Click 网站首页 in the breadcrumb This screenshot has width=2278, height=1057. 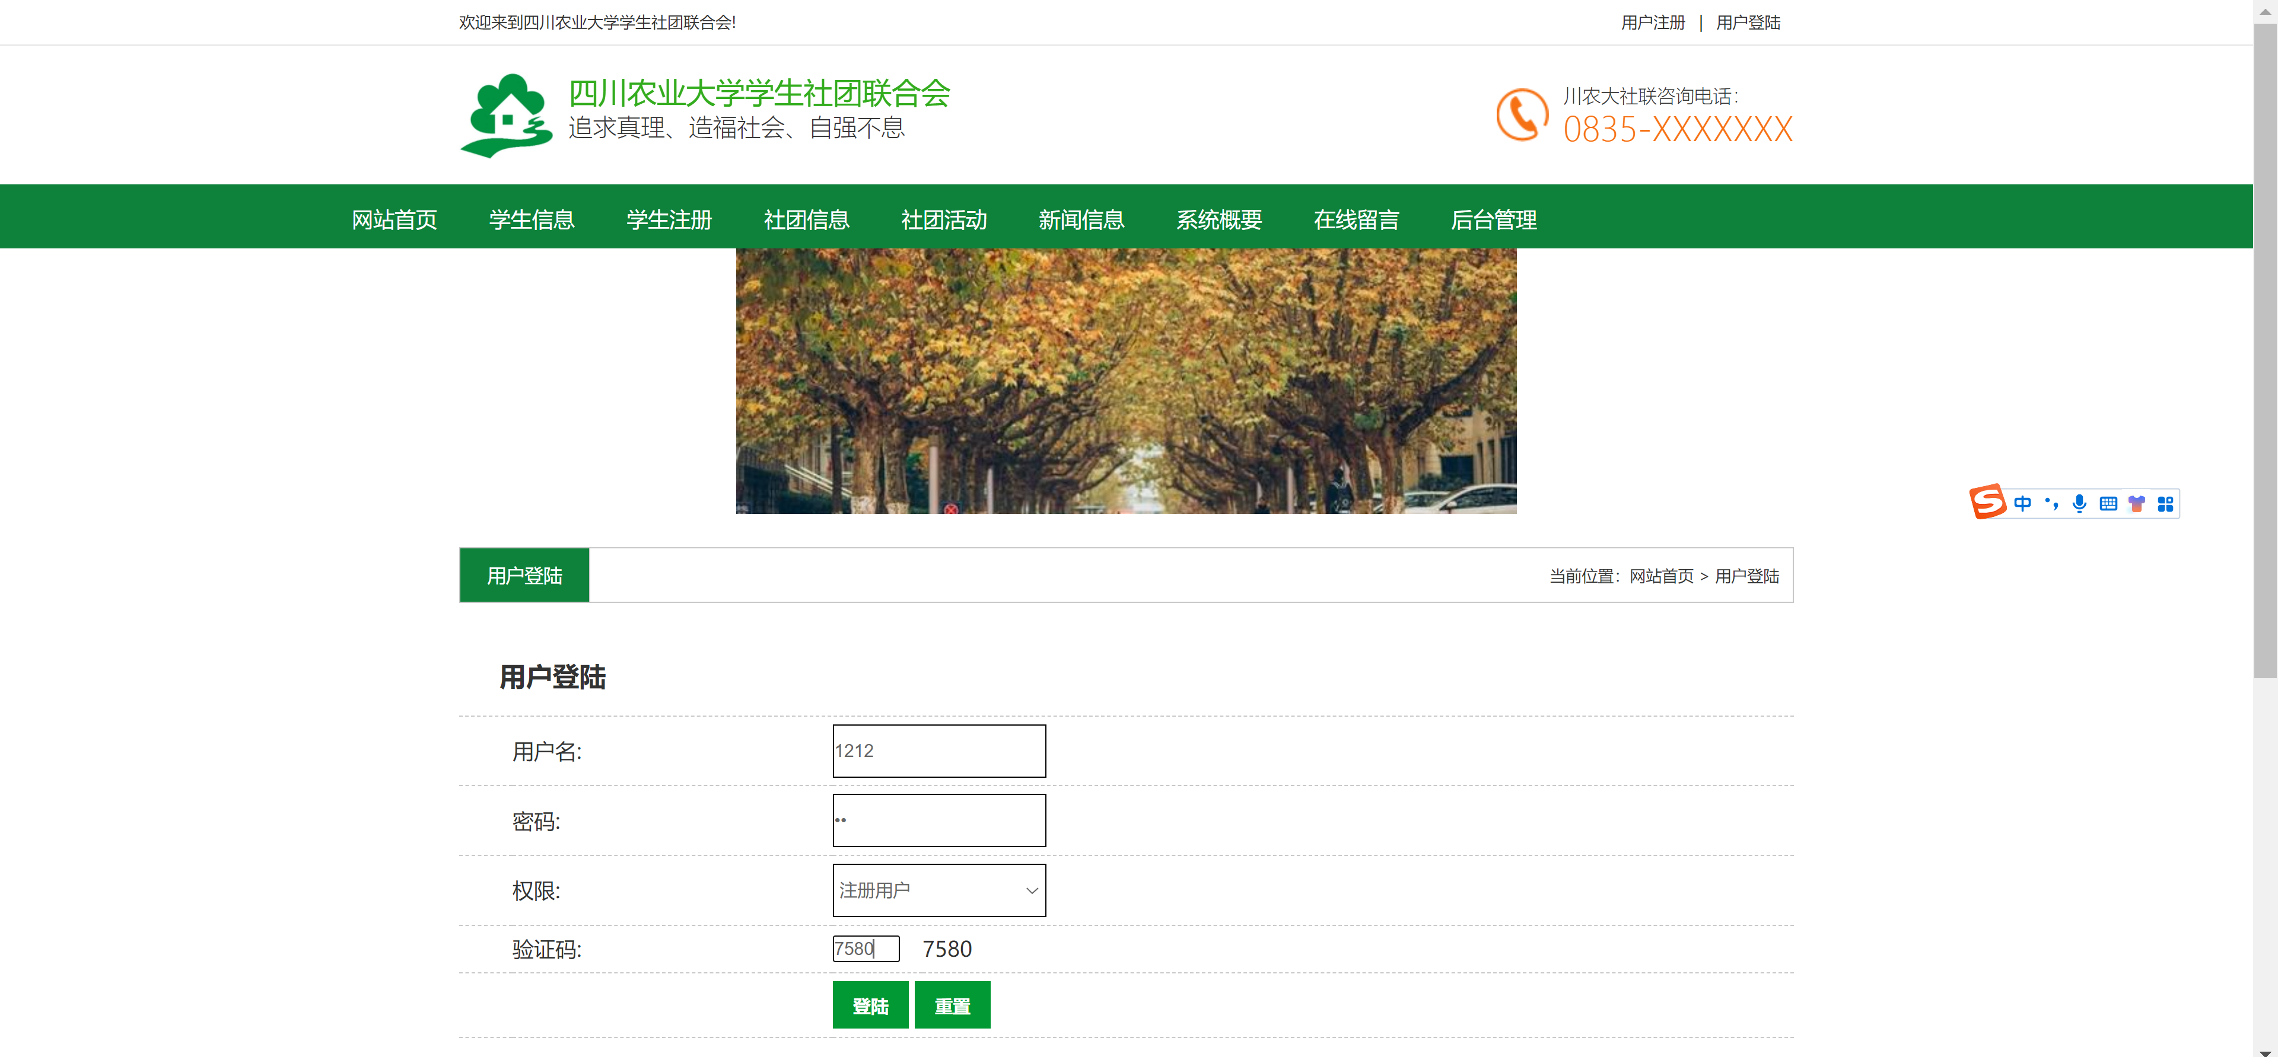tap(1661, 576)
